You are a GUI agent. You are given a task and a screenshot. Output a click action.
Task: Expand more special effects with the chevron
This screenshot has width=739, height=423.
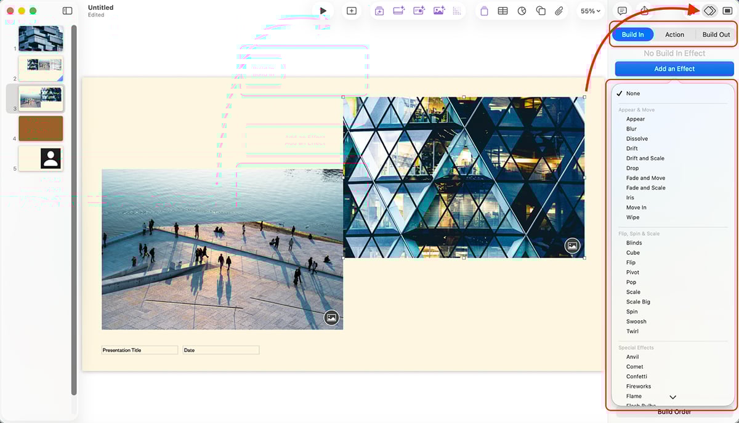tap(672, 397)
